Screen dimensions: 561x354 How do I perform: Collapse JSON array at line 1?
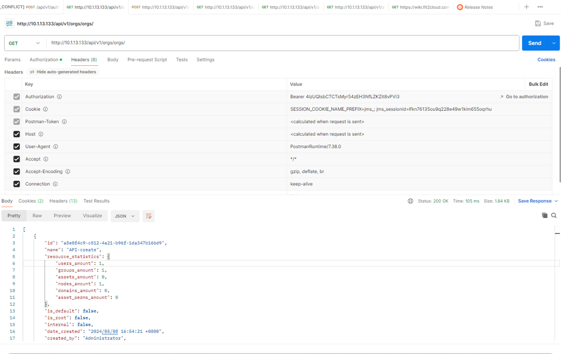point(24,229)
